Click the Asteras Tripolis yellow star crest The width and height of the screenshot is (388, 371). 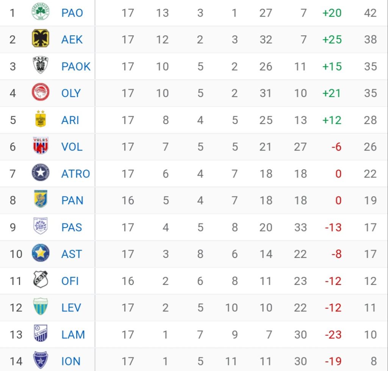pyautogui.click(x=40, y=253)
